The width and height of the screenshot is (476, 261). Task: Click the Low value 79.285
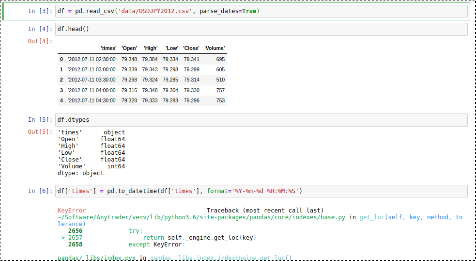170,80
